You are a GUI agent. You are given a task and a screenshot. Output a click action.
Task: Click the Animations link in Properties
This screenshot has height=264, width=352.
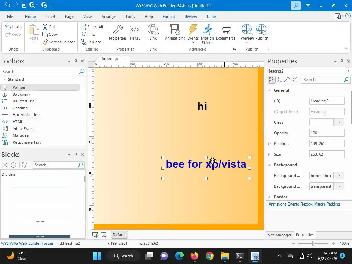coord(277,204)
